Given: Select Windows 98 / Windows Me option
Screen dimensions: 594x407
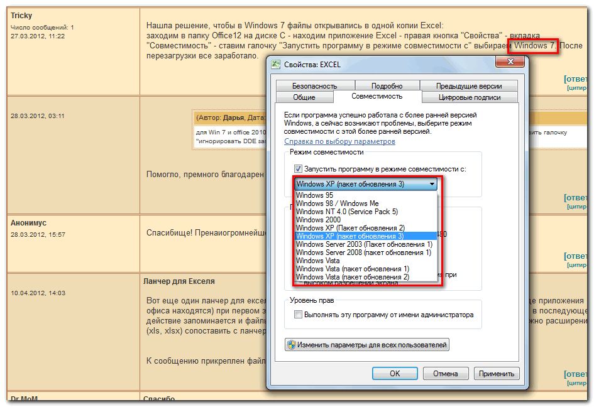Looking at the screenshot, I should point(366,203).
